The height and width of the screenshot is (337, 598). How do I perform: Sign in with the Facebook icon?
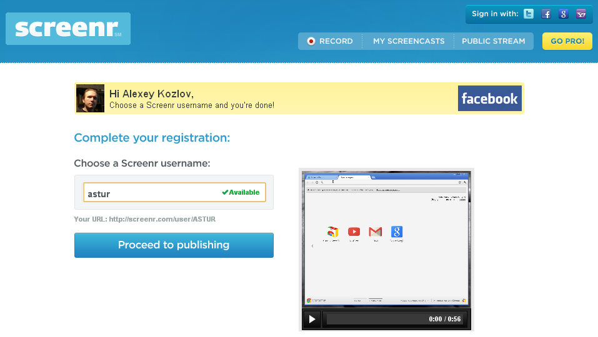546,14
